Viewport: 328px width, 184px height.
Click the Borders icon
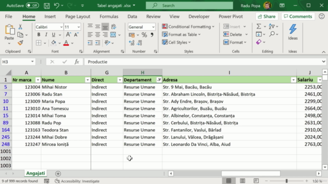pos(38,43)
